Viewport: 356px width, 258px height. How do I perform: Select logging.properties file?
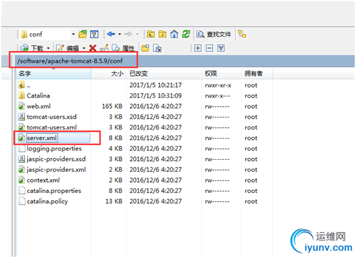[54, 149]
